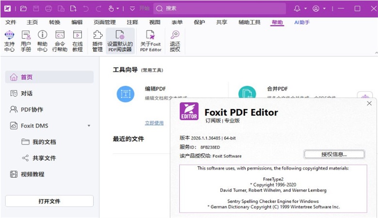Image resolution: width=378 pixels, height=218 pixels.
Task: Open the Support Center (支持中心) ribbon icon
Action: [9, 41]
